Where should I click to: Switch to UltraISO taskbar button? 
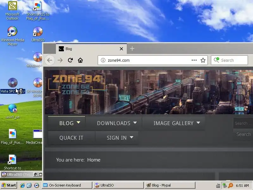pyautogui.click(x=118, y=185)
